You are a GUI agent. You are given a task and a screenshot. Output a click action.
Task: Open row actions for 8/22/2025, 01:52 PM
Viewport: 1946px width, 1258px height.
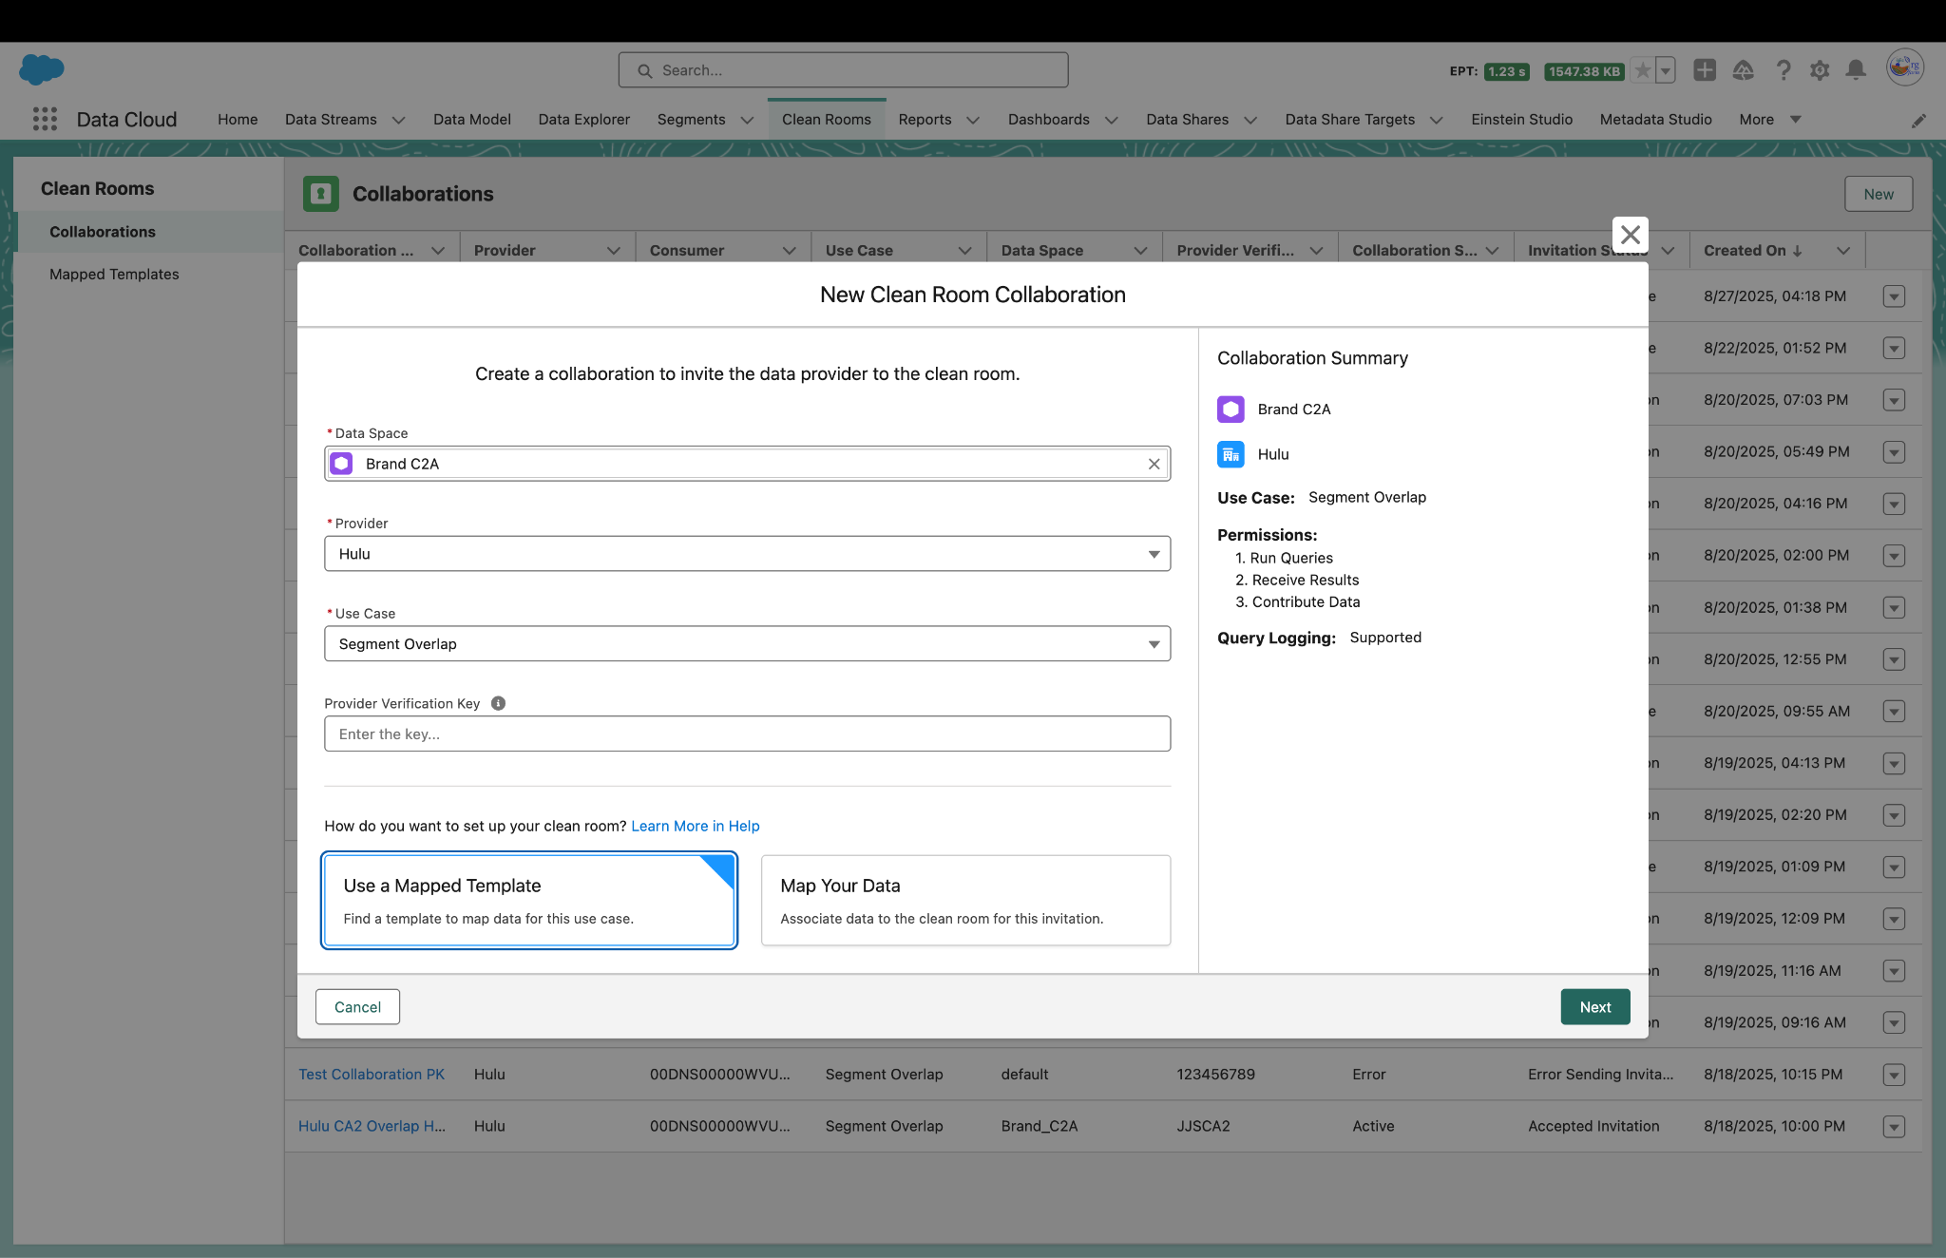coord(1894,349)
